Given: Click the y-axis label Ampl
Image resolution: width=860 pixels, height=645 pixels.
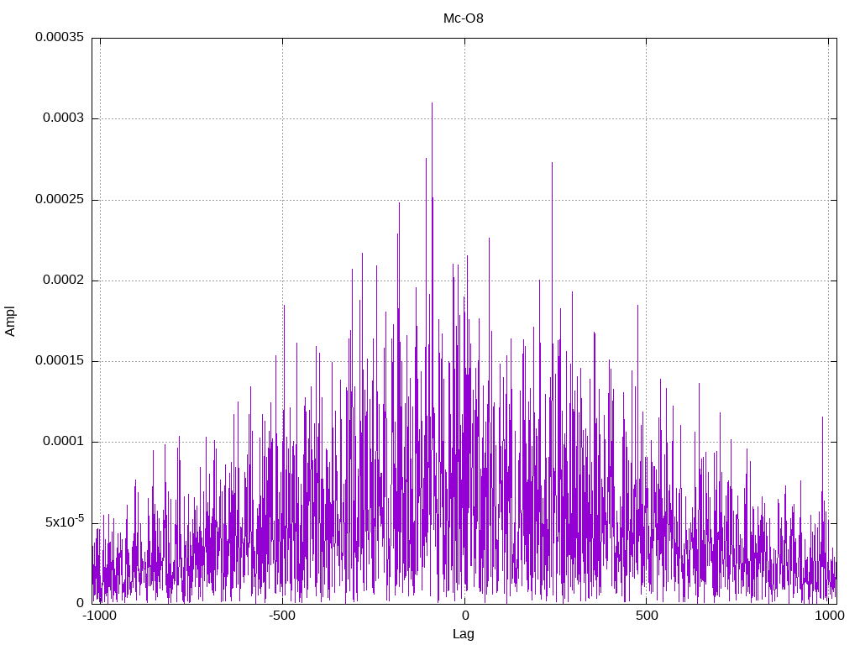Looking at the screenshot, I should 10,322.
